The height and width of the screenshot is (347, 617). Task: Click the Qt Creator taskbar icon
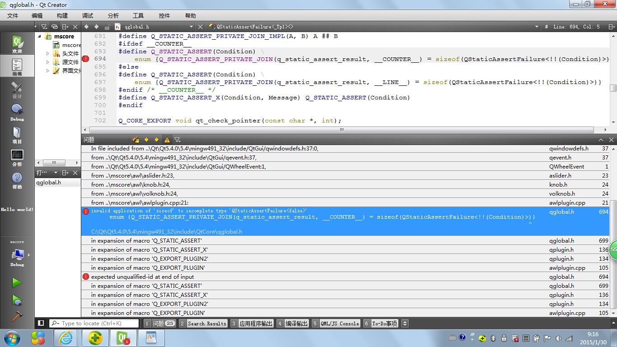(123, 338)
